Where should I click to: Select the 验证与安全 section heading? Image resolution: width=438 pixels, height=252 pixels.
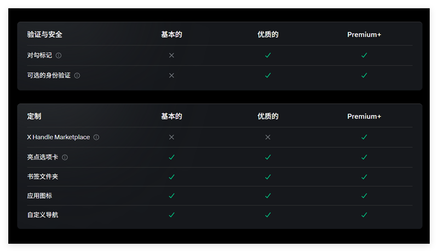click(x=45, y=34)
